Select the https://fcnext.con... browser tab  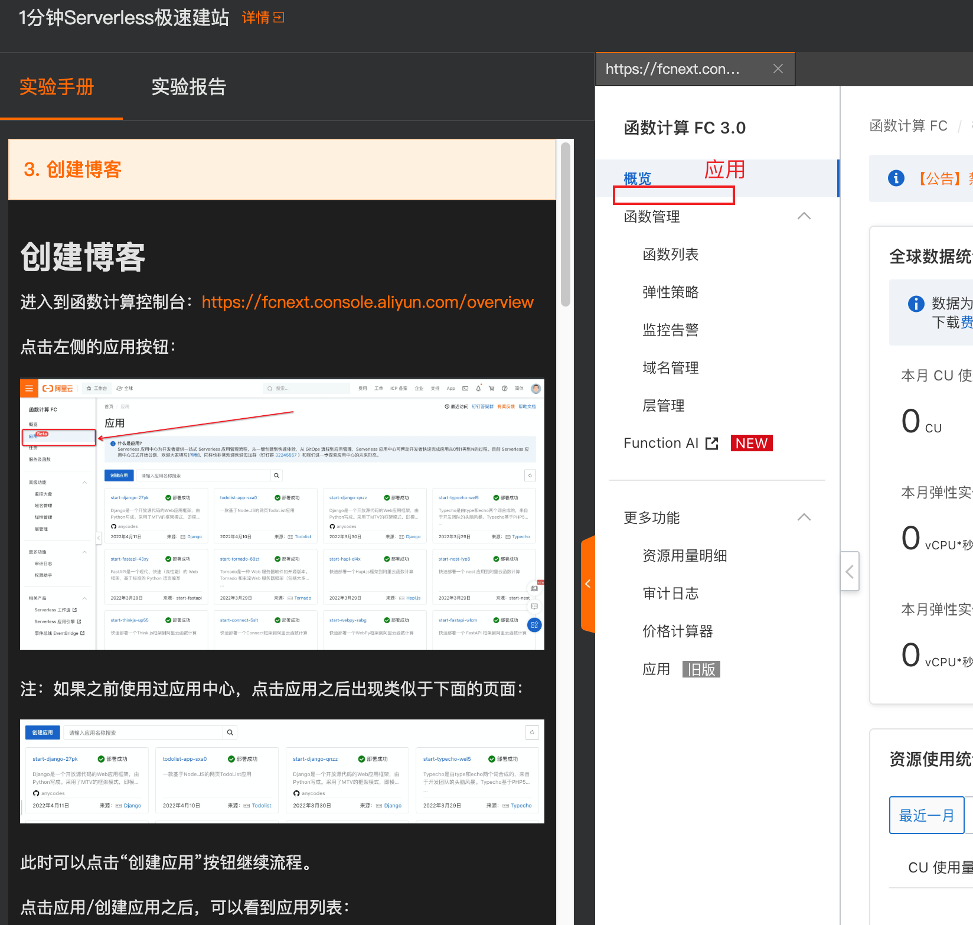[x=695, y=69]
